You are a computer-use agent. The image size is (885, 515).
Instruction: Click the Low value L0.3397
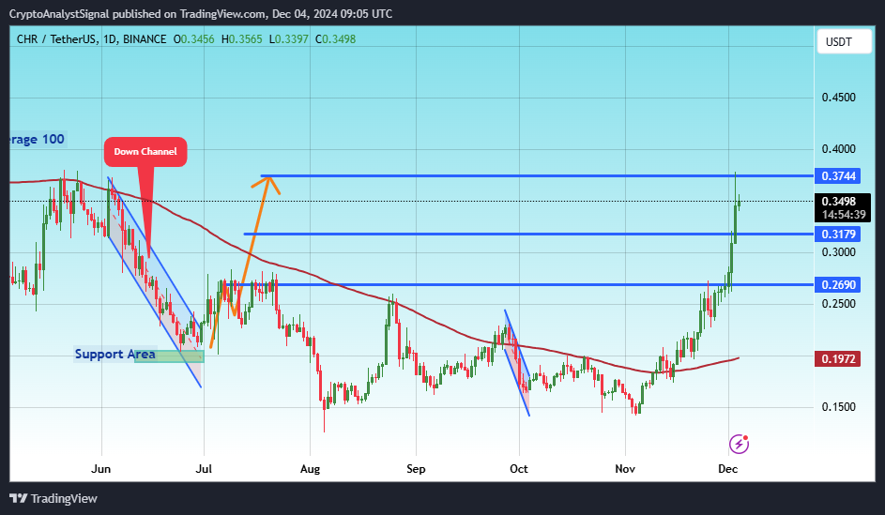288,38
